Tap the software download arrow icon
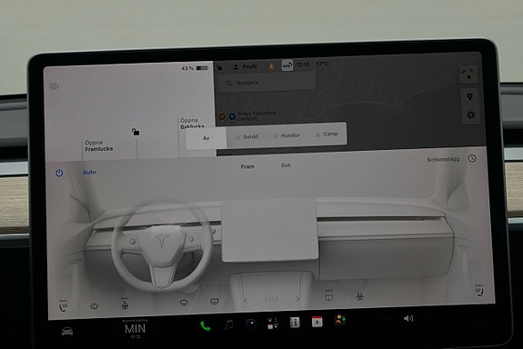523x349 pixels. [272, 66]
